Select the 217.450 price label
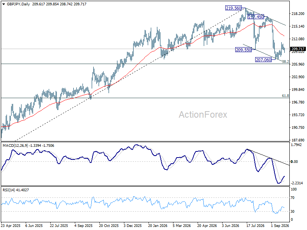 [256, 17]
